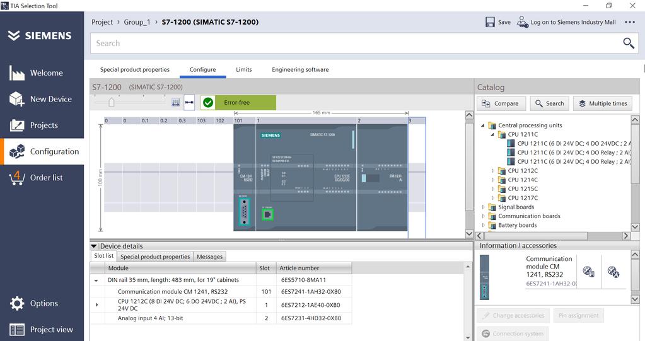This screenshot has height=341, width=645.
Task: Expand the Battery boards node
Action: click(x=484, y=225)
